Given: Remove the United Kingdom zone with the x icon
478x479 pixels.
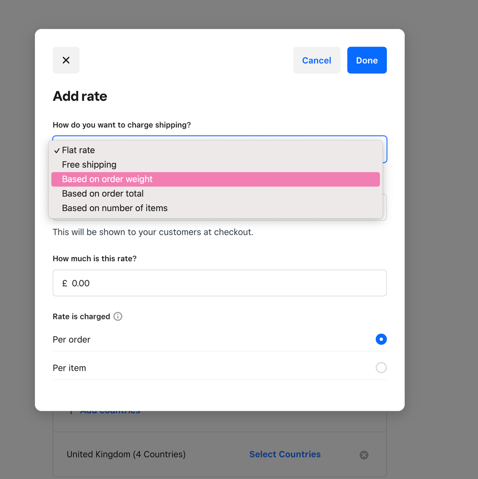Looking at the screenshot, I should coord(364,455).
